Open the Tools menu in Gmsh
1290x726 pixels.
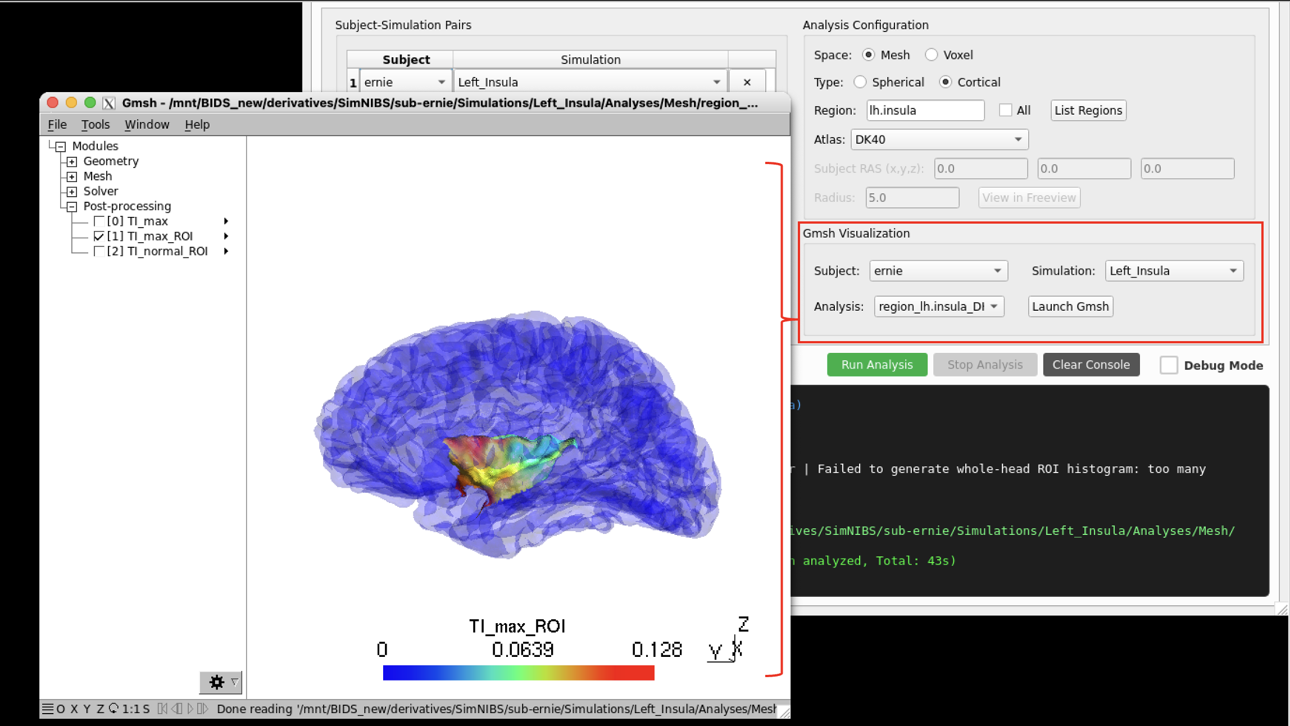pyautogui.click(x=95, y=125)
